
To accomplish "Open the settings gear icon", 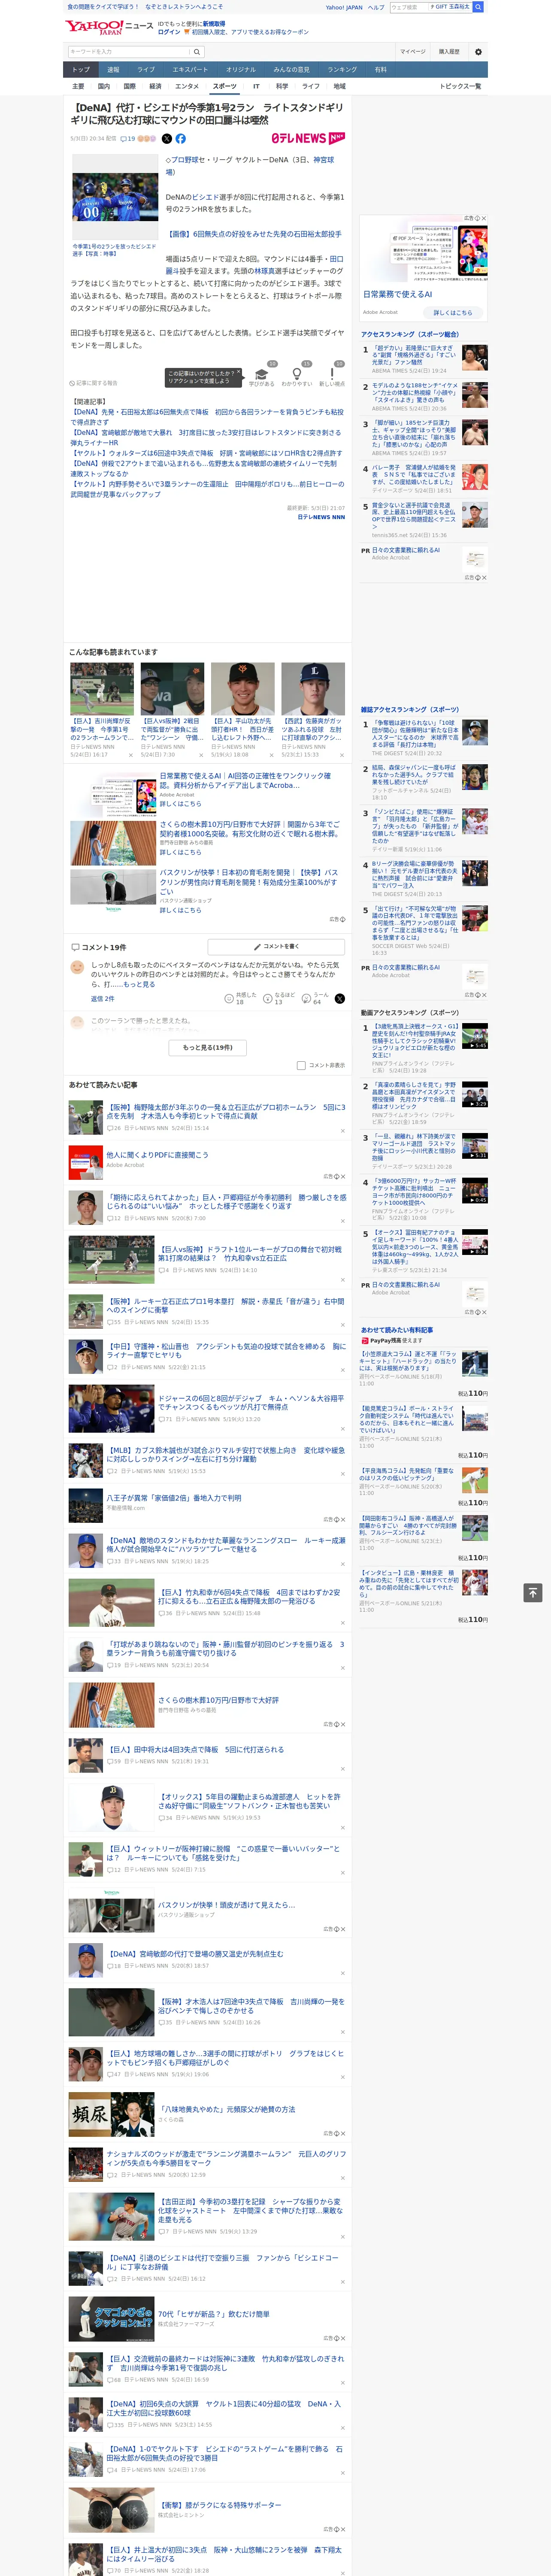I will tap(478, 52).
